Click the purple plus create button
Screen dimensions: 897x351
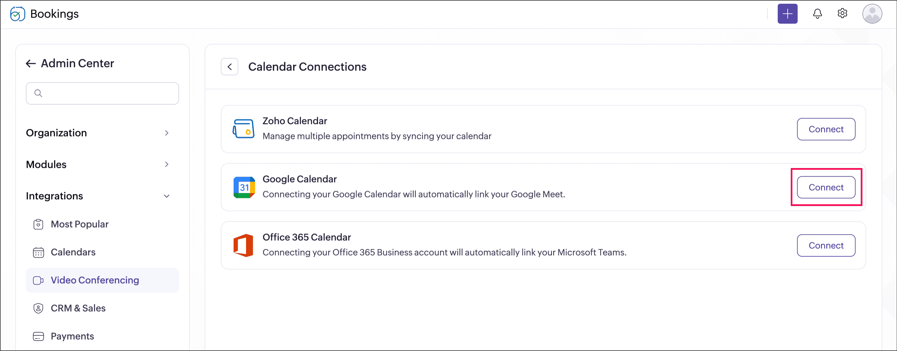(x=787, y=14)
